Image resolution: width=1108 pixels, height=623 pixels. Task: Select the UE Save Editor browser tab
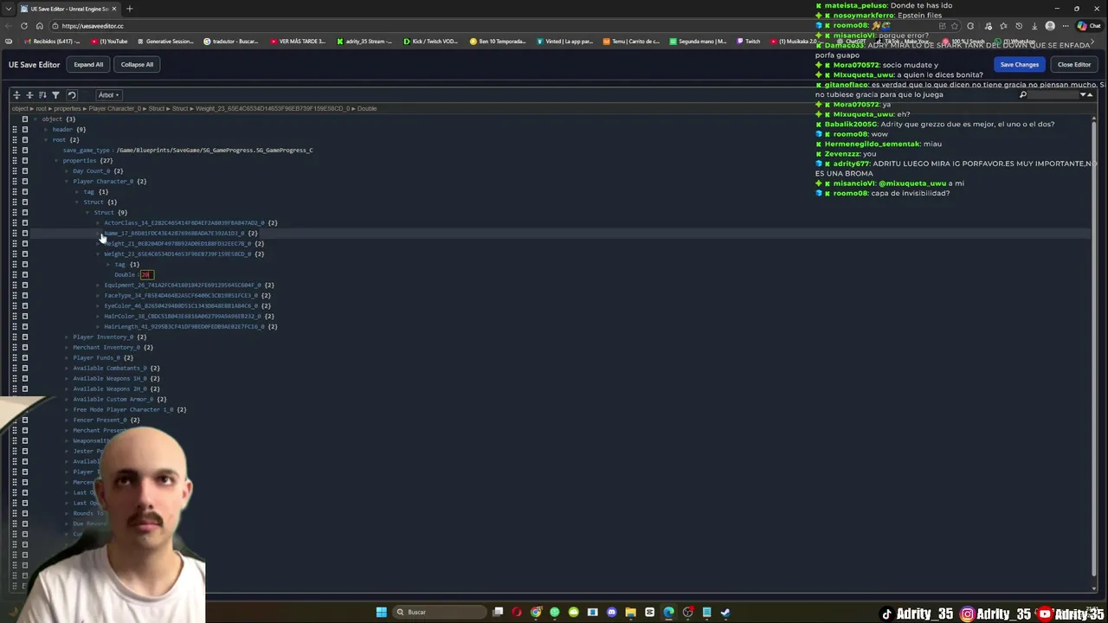[x=68, y=9]
